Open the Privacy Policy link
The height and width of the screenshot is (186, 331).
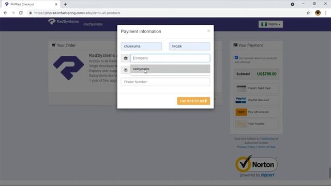pos(246,147)
